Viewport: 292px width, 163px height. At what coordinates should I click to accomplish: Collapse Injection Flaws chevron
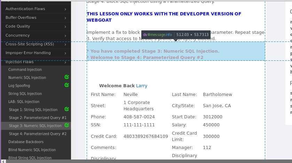[65, 62]
